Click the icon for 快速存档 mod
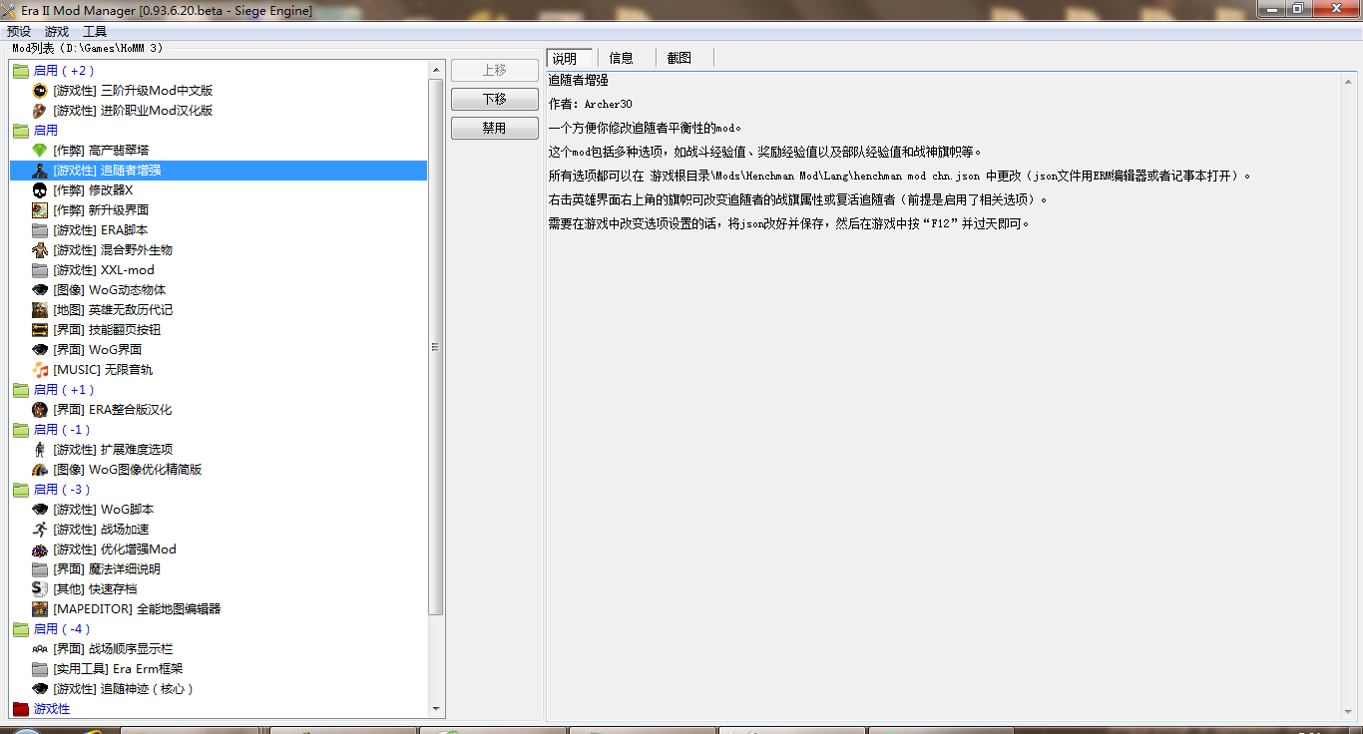This screenshot has width=1363, height=734. click(x=39, y=589)
